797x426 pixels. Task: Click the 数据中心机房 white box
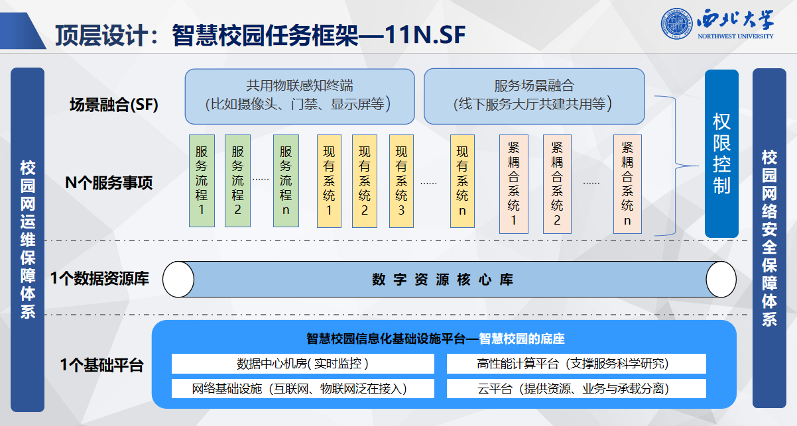point(302,364)
